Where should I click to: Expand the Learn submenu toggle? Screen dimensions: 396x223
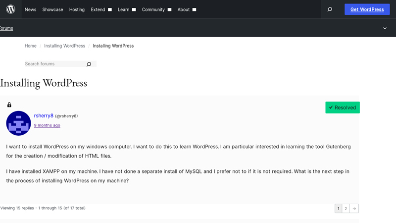pos(134,9)
